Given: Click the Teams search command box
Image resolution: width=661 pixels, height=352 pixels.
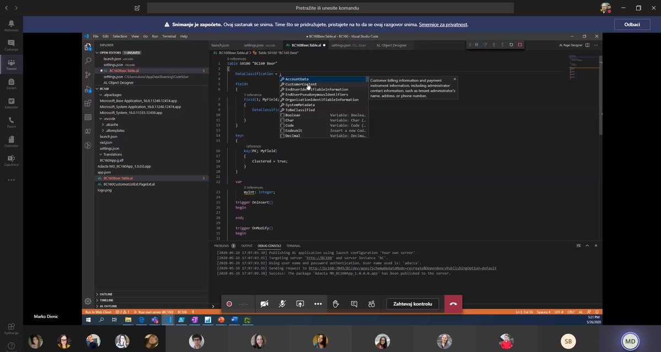Looking at the screenshot, I should [330, 8].
